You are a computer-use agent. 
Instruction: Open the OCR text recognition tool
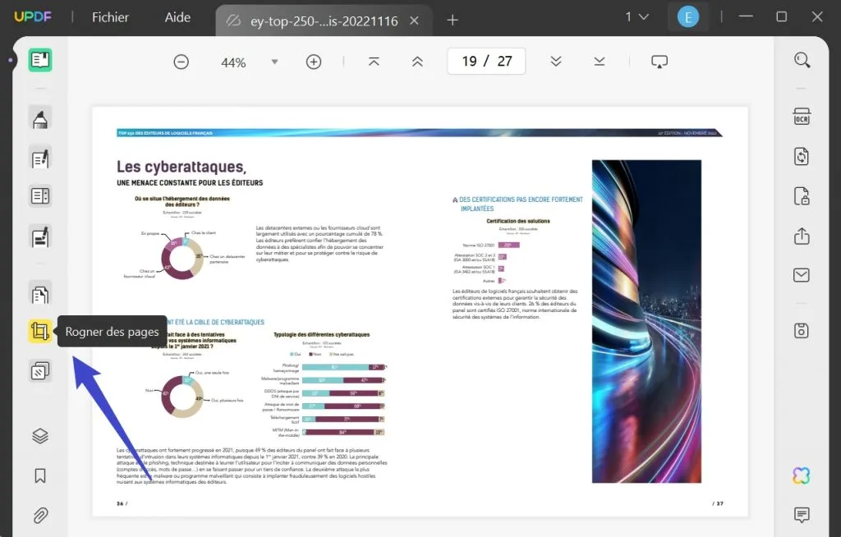tap(801, 117)
